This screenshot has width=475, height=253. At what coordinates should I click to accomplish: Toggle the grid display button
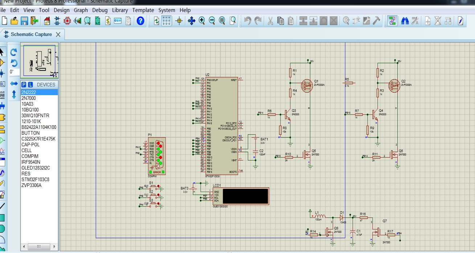(x=166, y=21)
